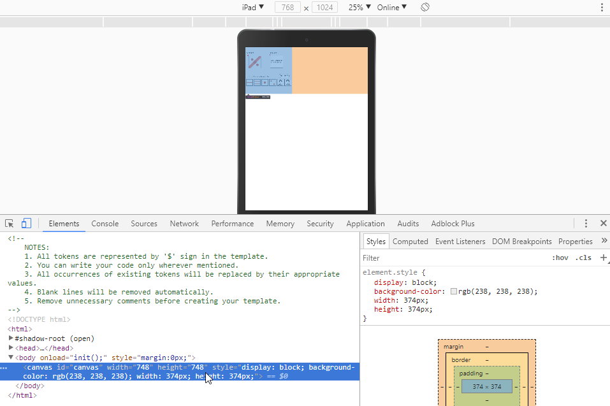Open the .cls class toggler
The height and width of the screenshot is (406, 610).
(x=583, y=257)
